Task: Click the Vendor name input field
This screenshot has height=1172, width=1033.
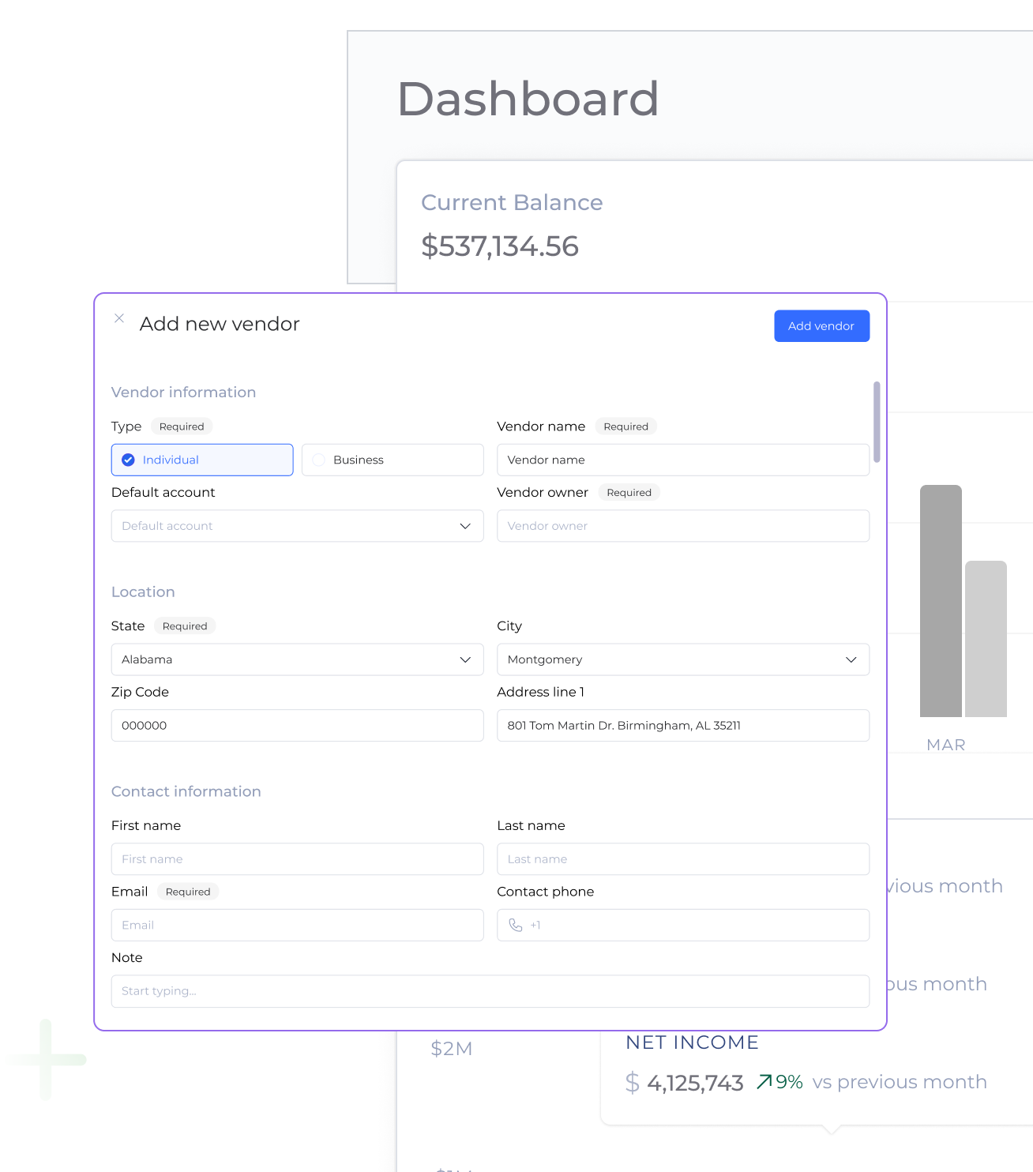Action: tap(682, 460)
